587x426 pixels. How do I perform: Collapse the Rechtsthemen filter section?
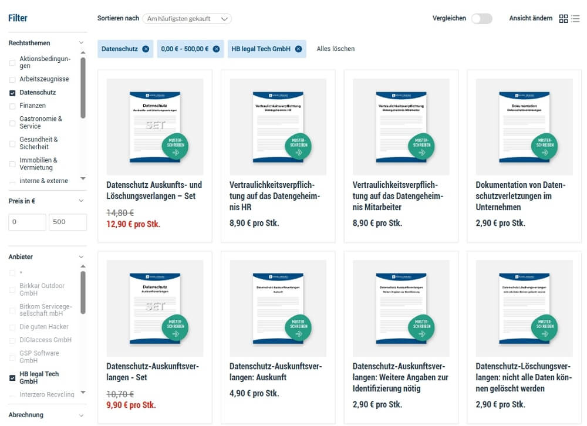81,43
